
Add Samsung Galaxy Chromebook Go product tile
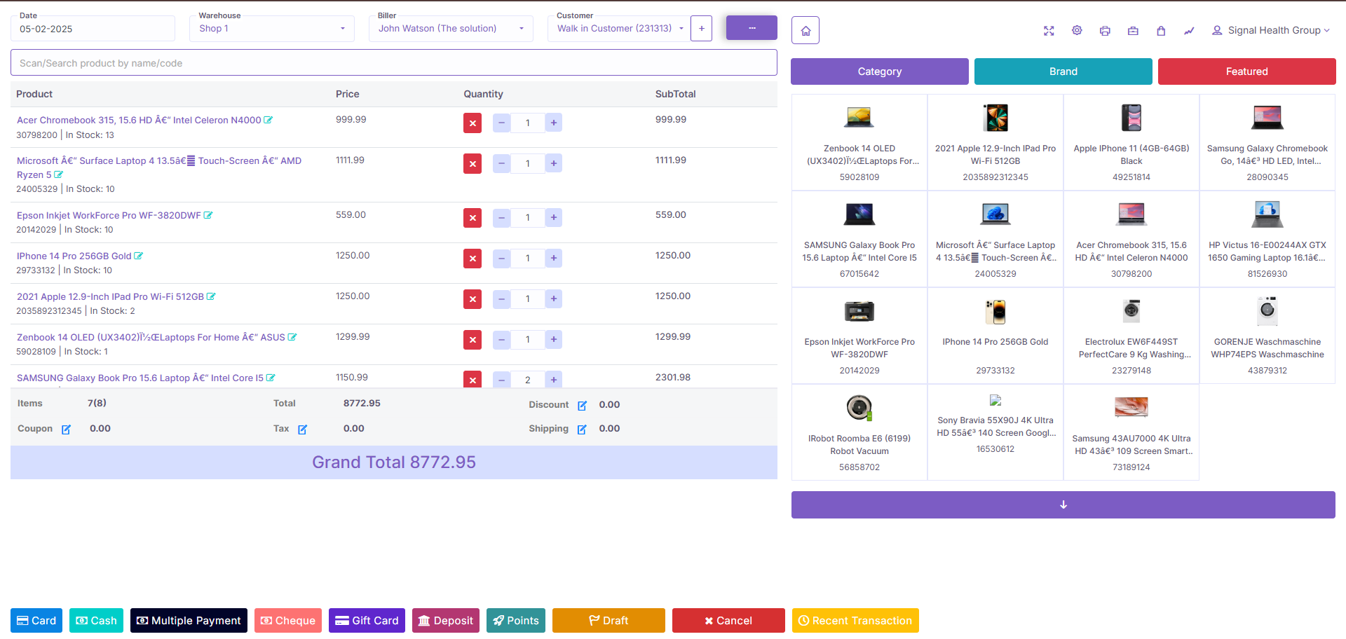pos(1267,143)
